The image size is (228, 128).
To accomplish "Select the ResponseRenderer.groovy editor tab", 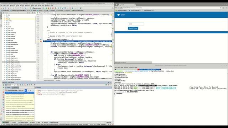I will [x=46, y=13].
